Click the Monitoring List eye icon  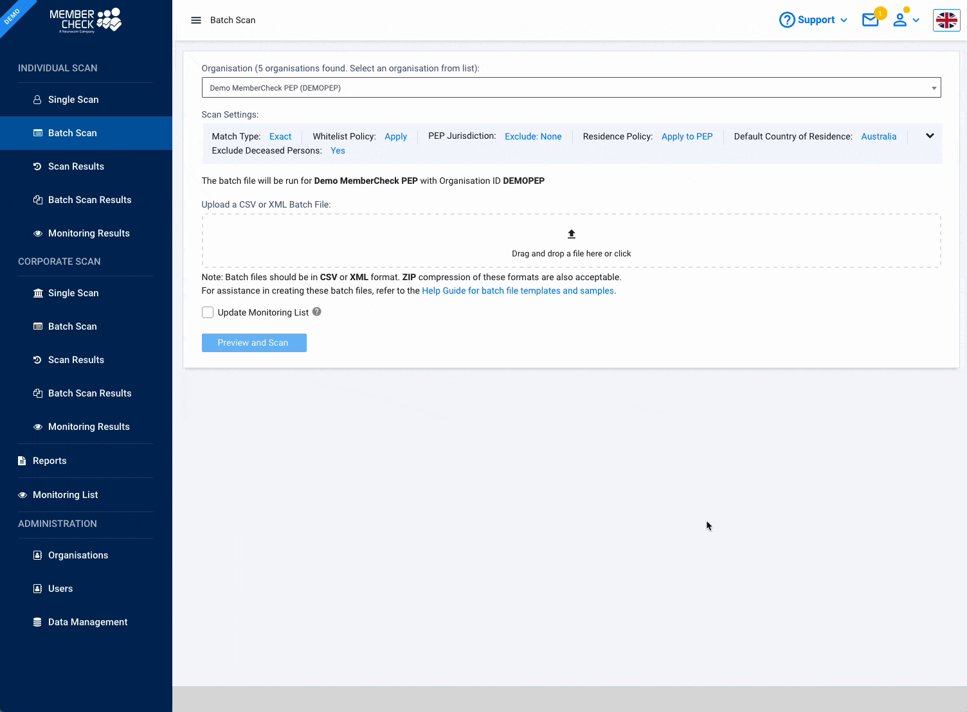click(x=23, y=495)
